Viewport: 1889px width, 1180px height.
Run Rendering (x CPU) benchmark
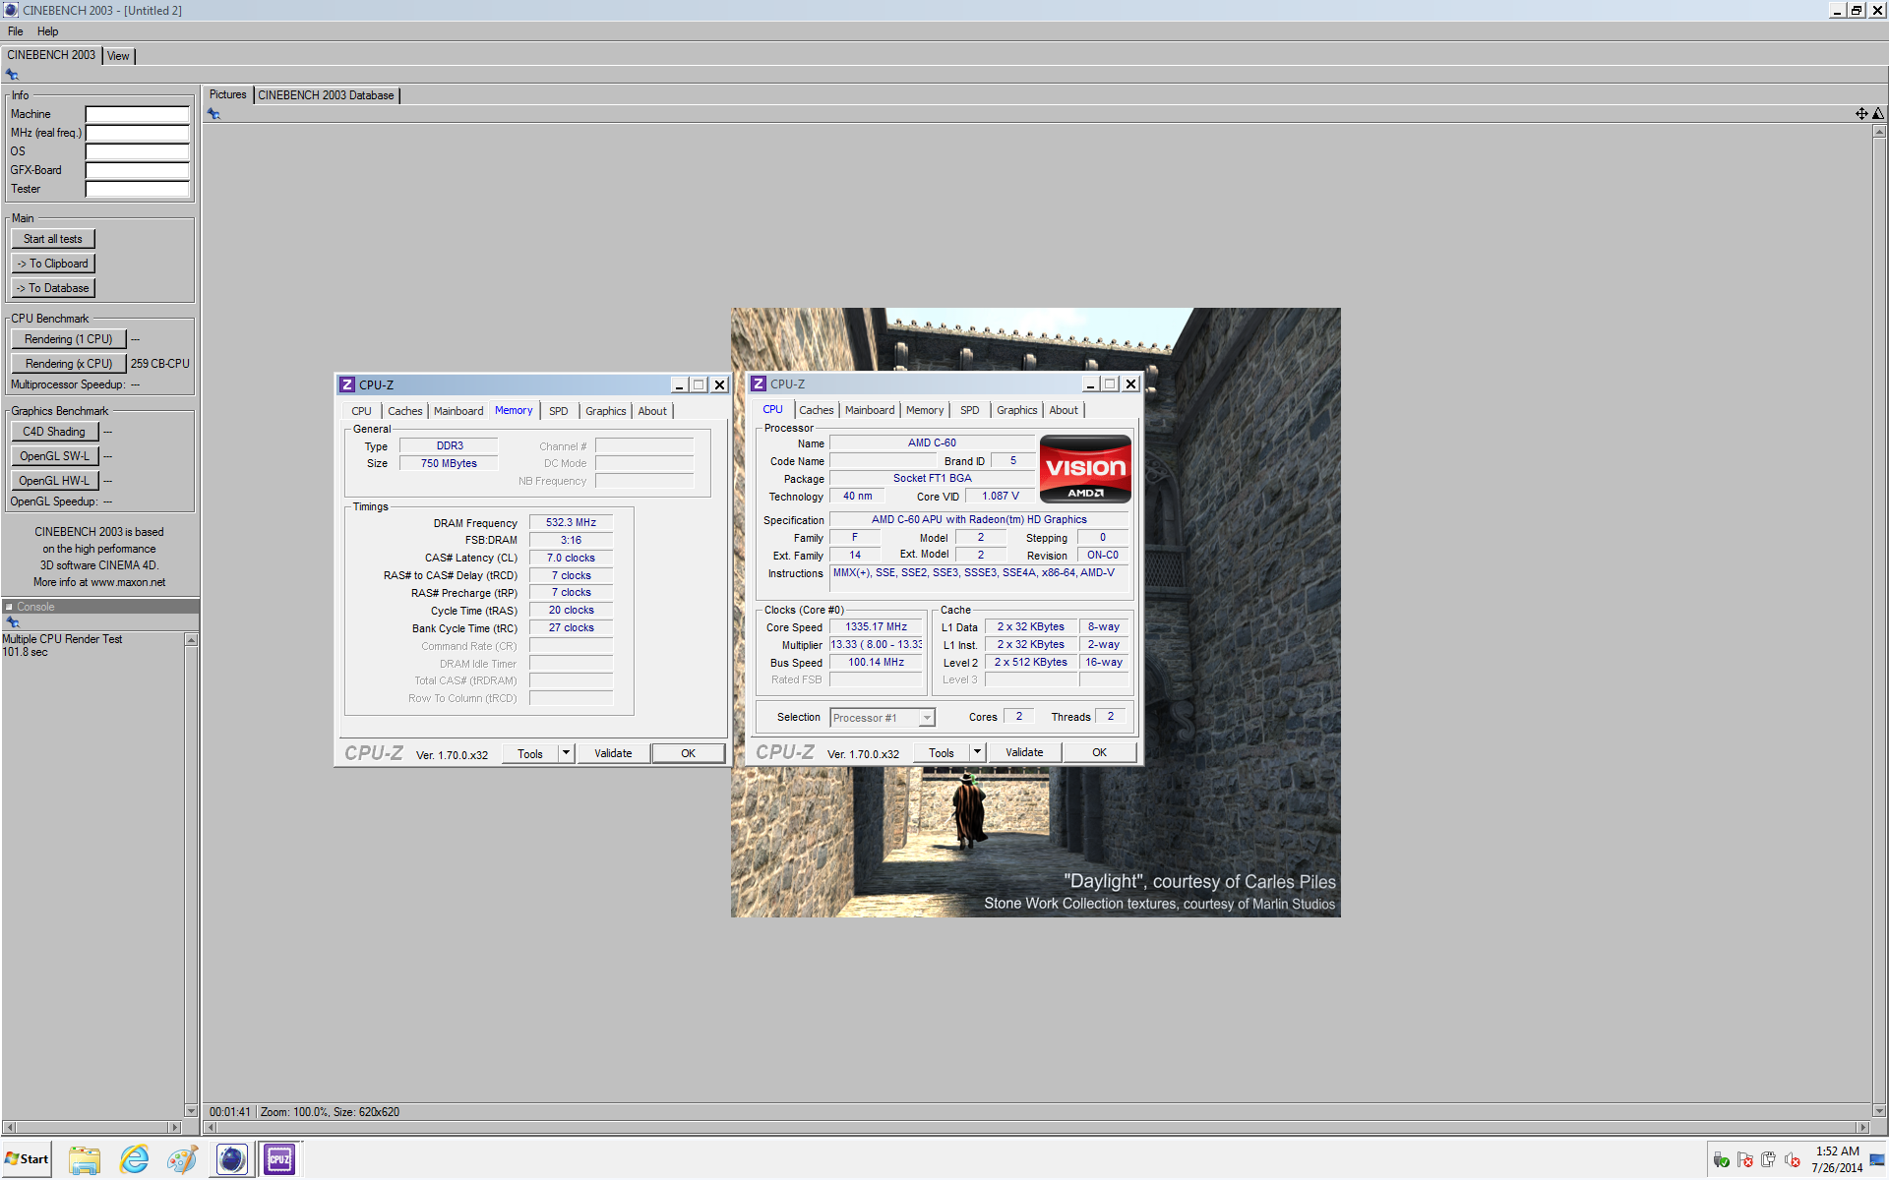click(x=69, y=364)
